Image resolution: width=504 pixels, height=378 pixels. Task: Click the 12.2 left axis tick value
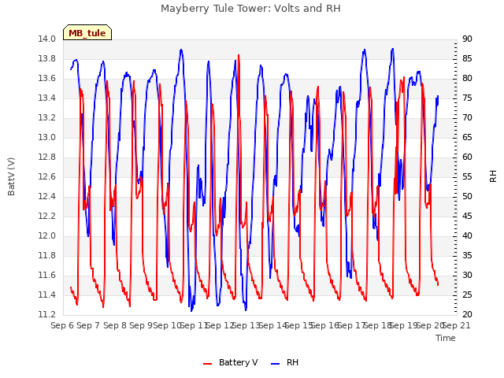pyautogui.click(x=46, y=216)
